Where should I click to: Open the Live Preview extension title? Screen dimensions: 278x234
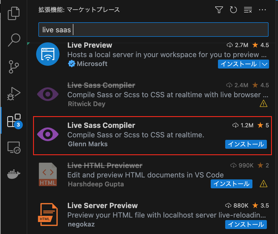click(90, 45)
